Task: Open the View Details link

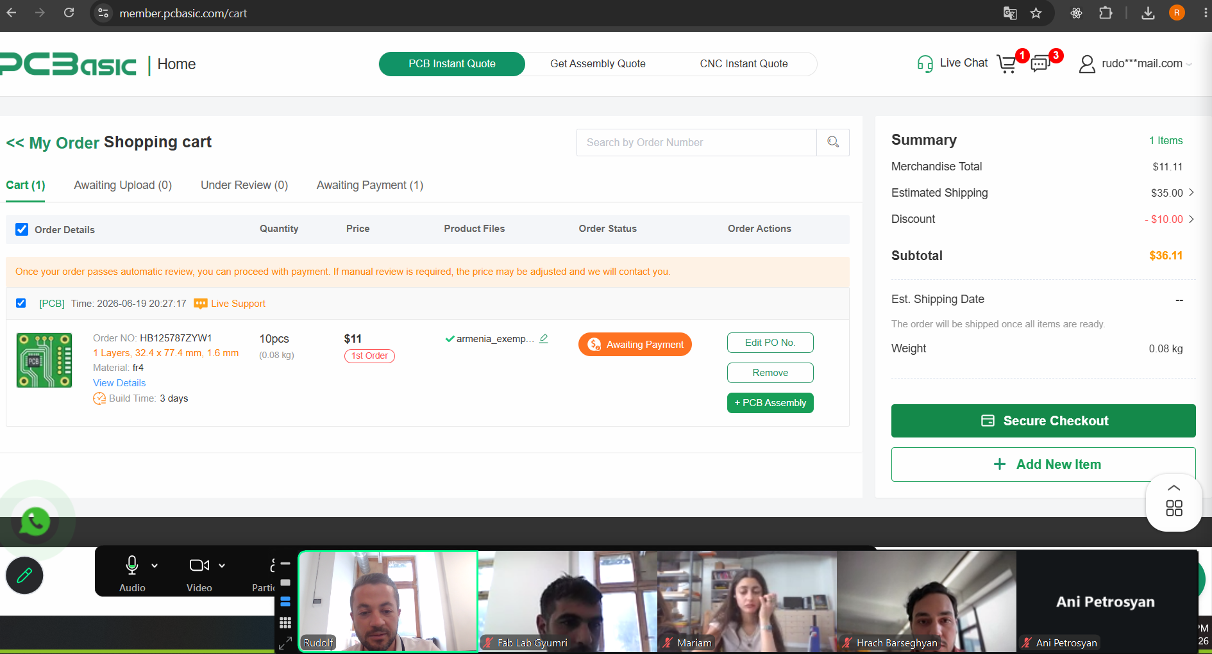Action: 119,383
